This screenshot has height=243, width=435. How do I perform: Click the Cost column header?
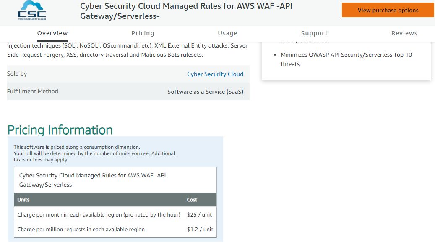point(192,200)
